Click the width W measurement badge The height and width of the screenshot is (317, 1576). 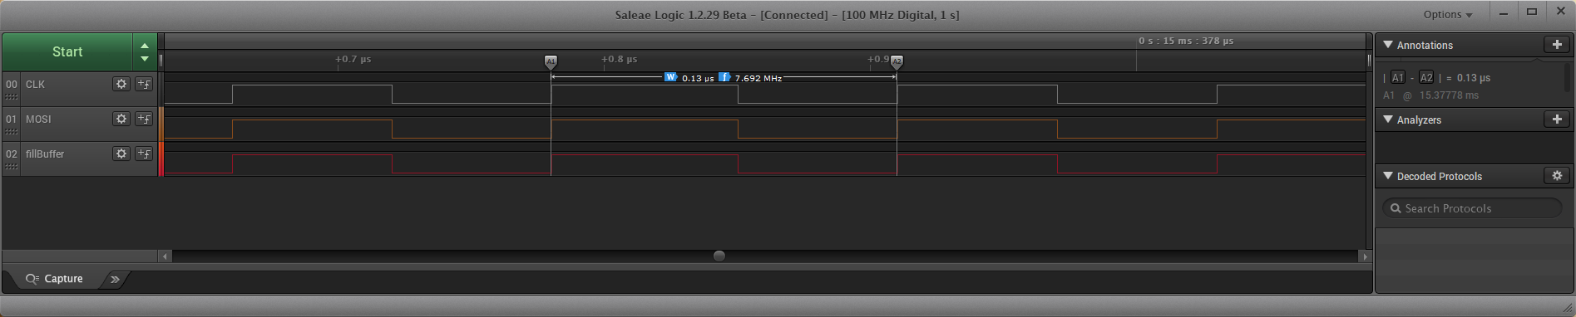[x=670, y=77]
